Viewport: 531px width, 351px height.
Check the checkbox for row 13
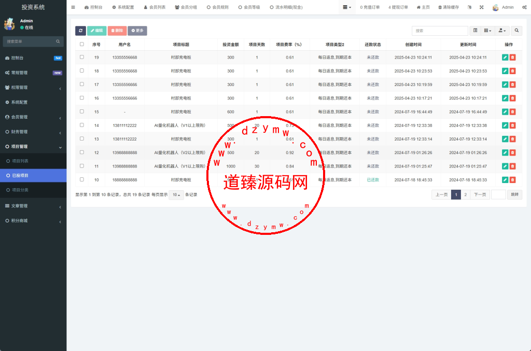(x=81, y=138)
